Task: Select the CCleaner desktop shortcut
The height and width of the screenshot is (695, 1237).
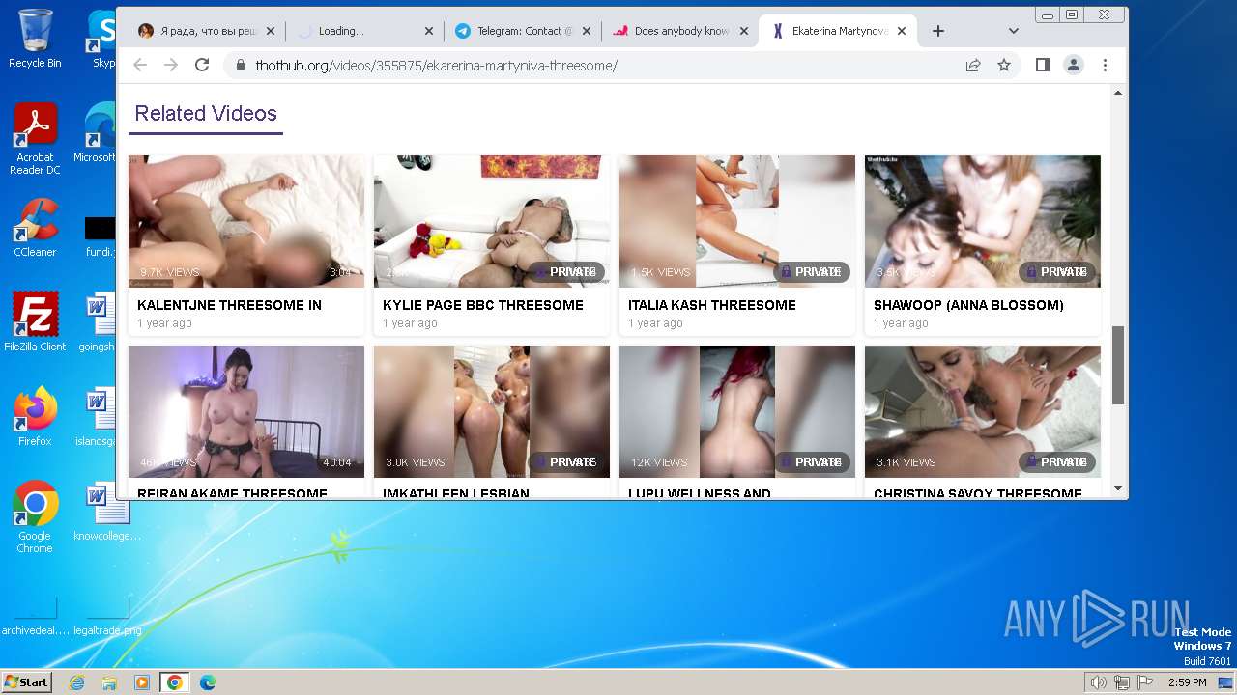Action: [35, 228]
